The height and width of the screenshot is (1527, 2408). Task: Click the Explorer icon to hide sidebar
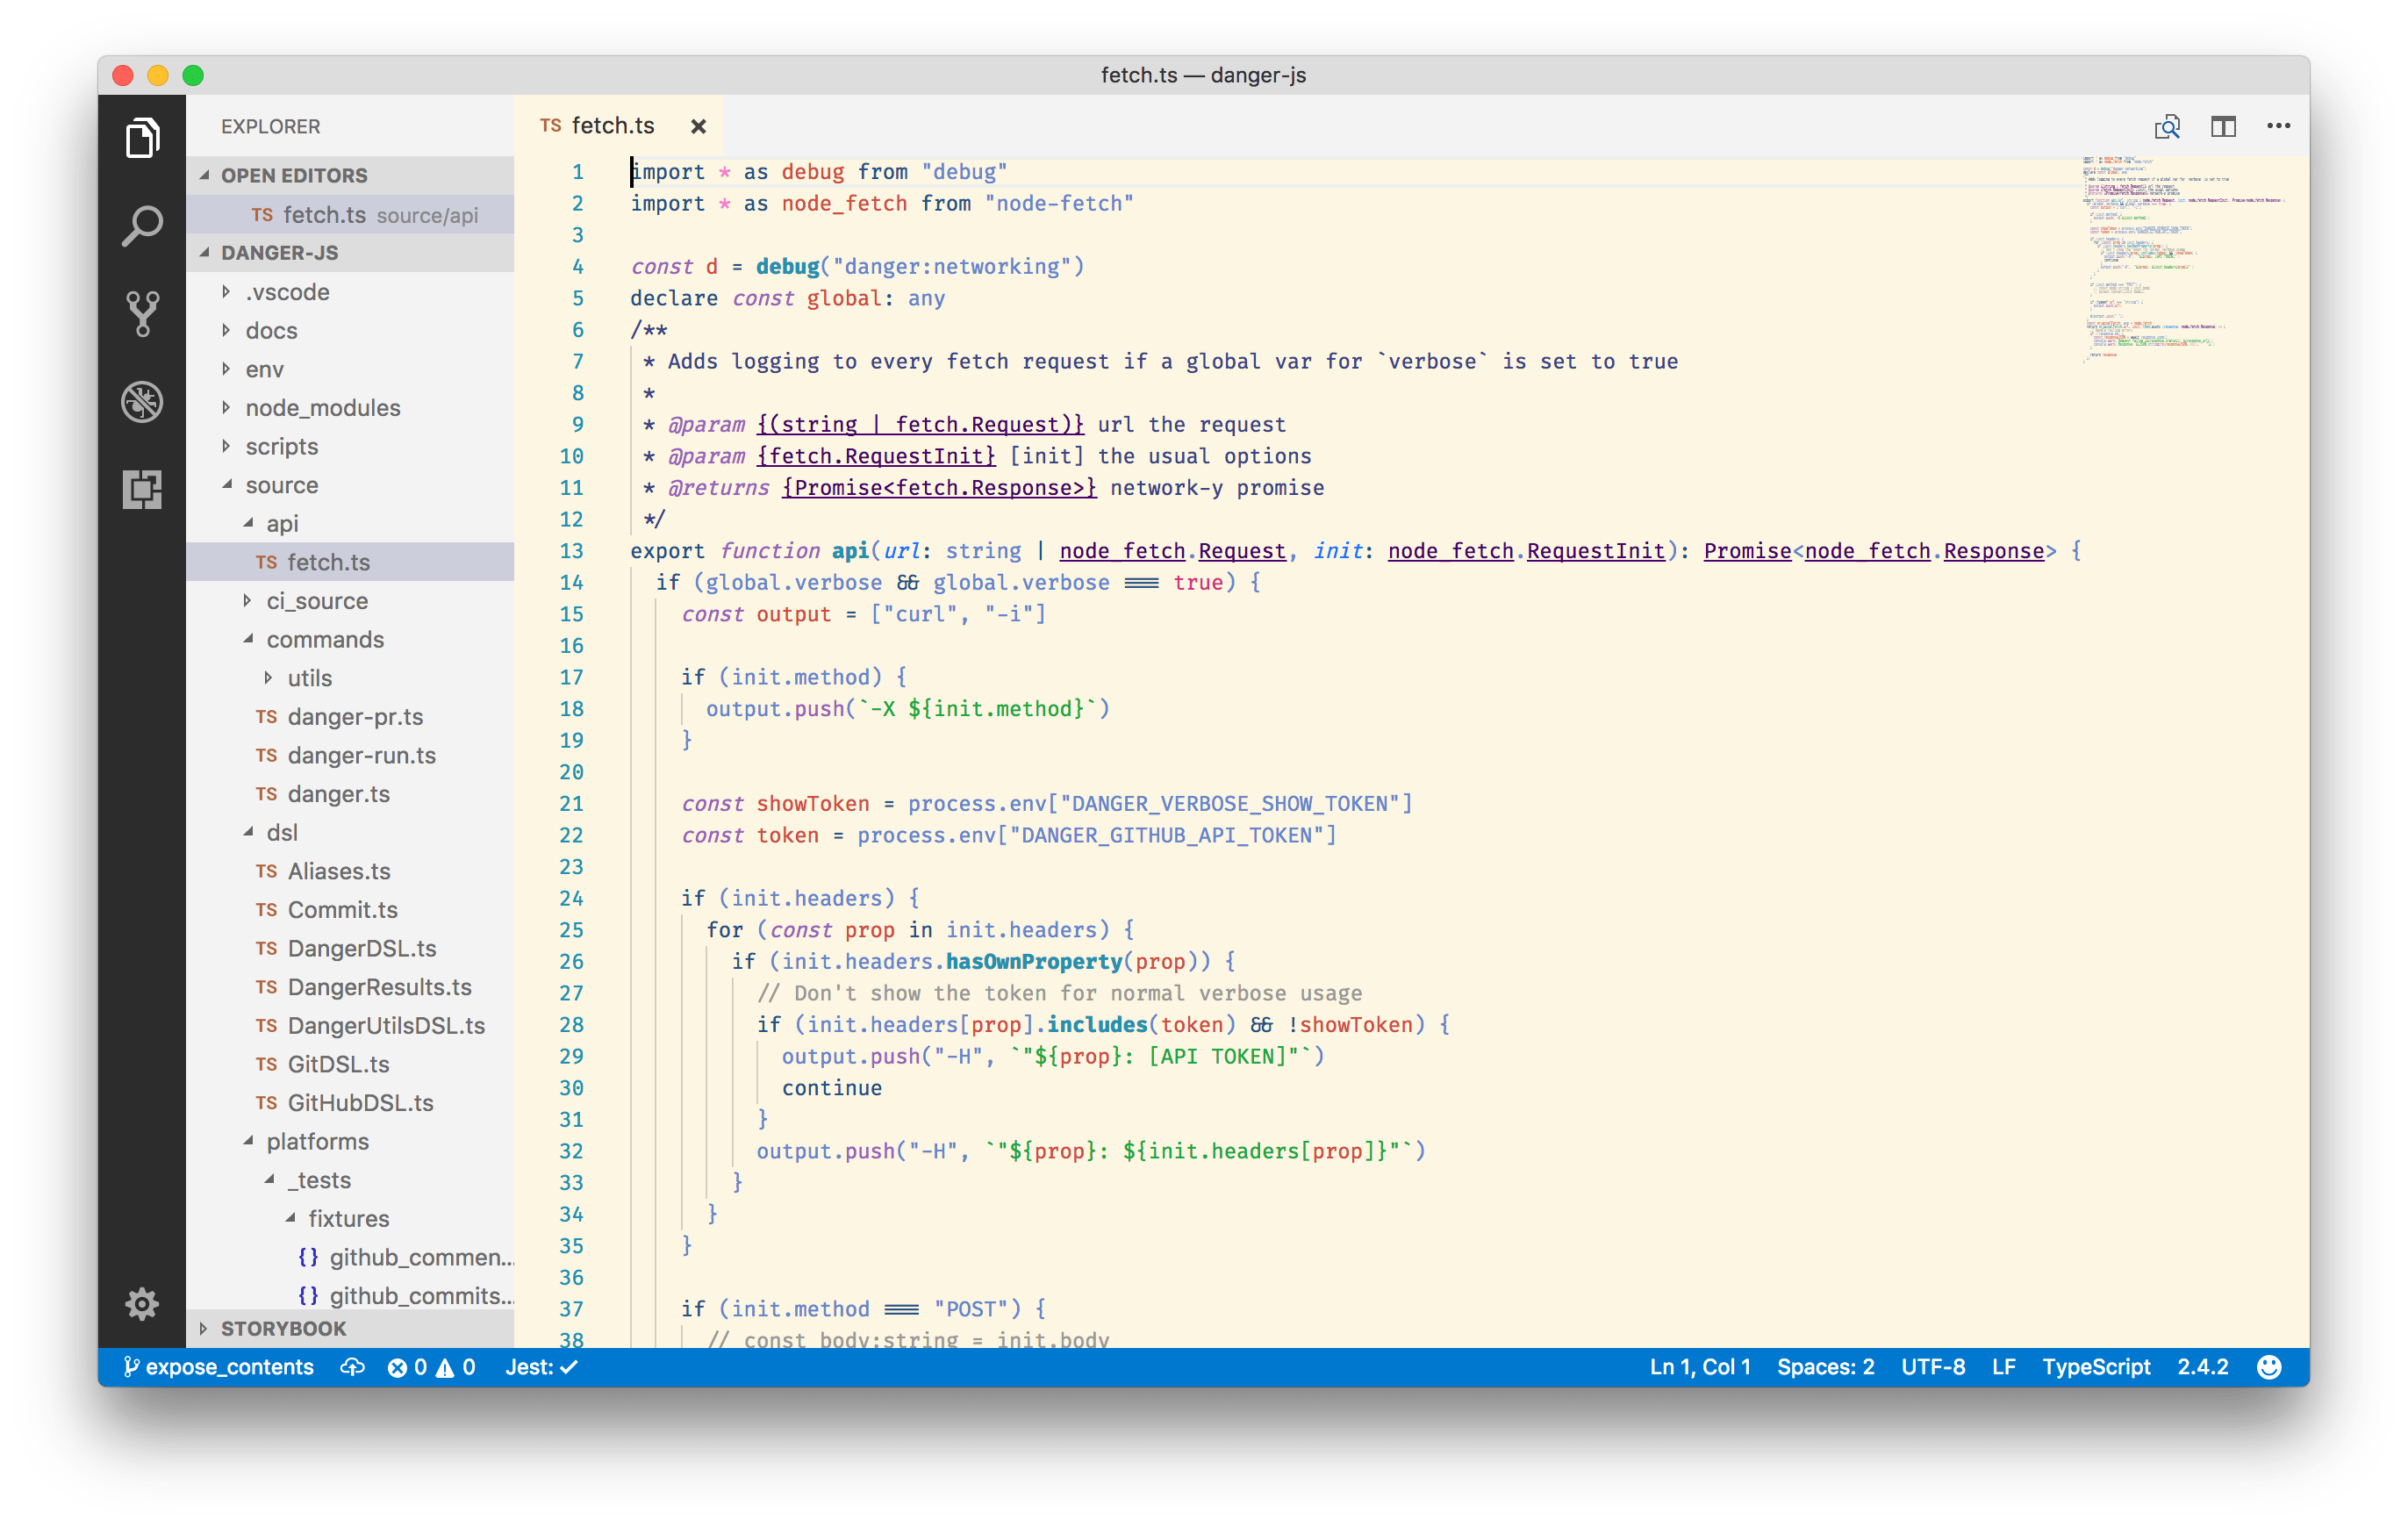point(141,139)
